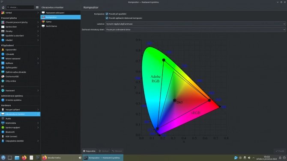Click the lock screen icon in the panel
Image resolution: width=287 pixels, height=161 pixels.
coord(280,158)
